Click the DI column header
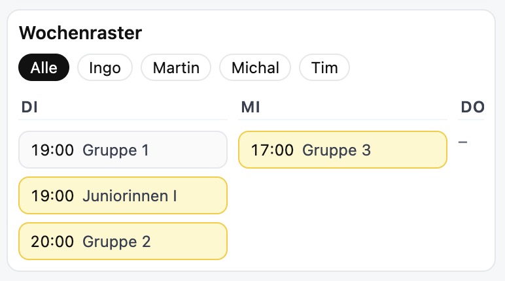Screen dimensions: 505x281 coord(30,107)
